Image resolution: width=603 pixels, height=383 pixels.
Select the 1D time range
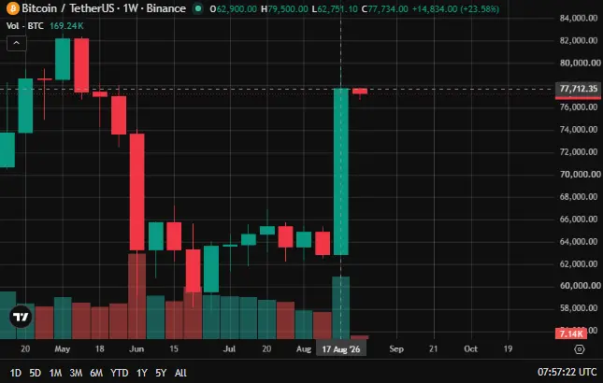coord(15,373)
